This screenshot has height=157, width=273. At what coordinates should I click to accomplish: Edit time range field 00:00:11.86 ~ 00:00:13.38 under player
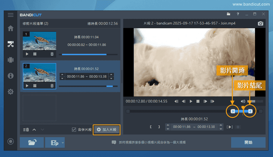[x=194, y=127]
